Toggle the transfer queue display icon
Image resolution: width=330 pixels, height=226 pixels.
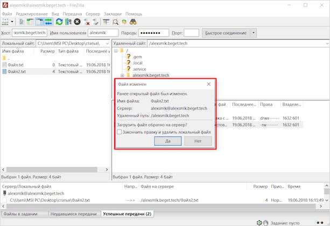click(49, 22)
